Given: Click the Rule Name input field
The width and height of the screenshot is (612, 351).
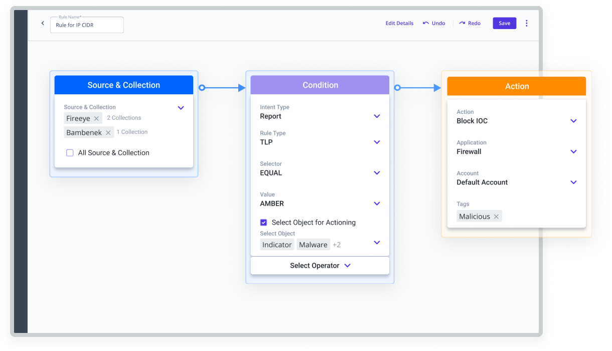Looking at the screenshot, I should pyautogui.click(x=87, y=25).
